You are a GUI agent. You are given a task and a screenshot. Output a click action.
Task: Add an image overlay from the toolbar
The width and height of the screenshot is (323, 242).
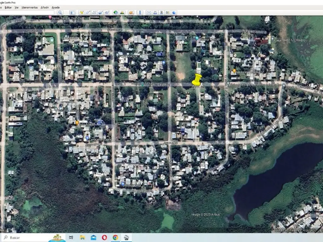pos(100,13)
